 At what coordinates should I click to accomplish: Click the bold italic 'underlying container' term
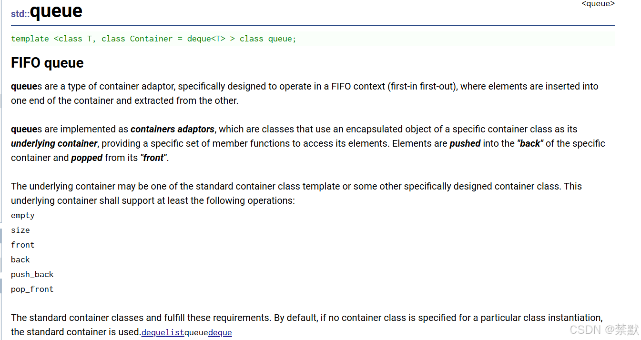[x=54, y=143]
